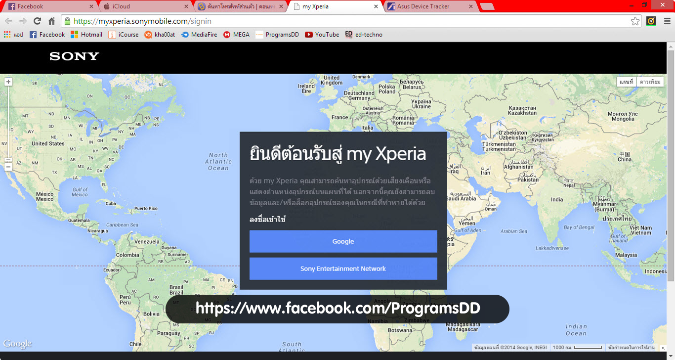
Task: Open the MediaFire bookmark
Action: [x=199, y=35]
